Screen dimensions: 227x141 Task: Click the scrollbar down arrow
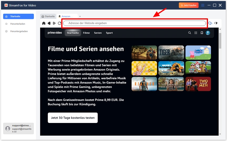click(220, 134)
